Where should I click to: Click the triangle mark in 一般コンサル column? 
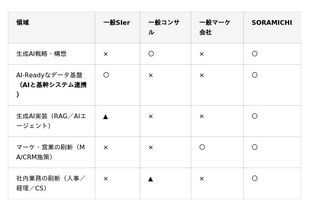coord(150,179)
